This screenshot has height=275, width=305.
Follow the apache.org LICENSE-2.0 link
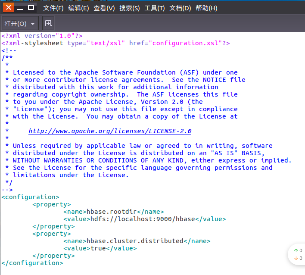click(x=110, y=131)
